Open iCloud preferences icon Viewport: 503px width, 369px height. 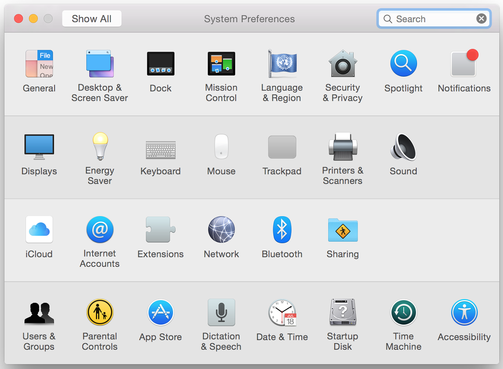coord(39,230)
